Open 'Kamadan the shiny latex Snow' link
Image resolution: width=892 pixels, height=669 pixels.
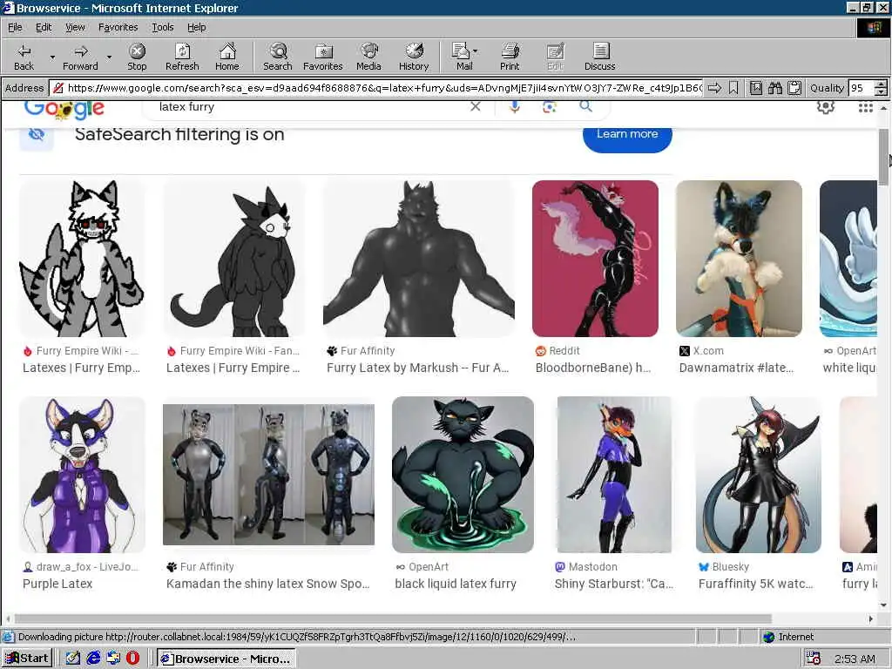[267, 584]
